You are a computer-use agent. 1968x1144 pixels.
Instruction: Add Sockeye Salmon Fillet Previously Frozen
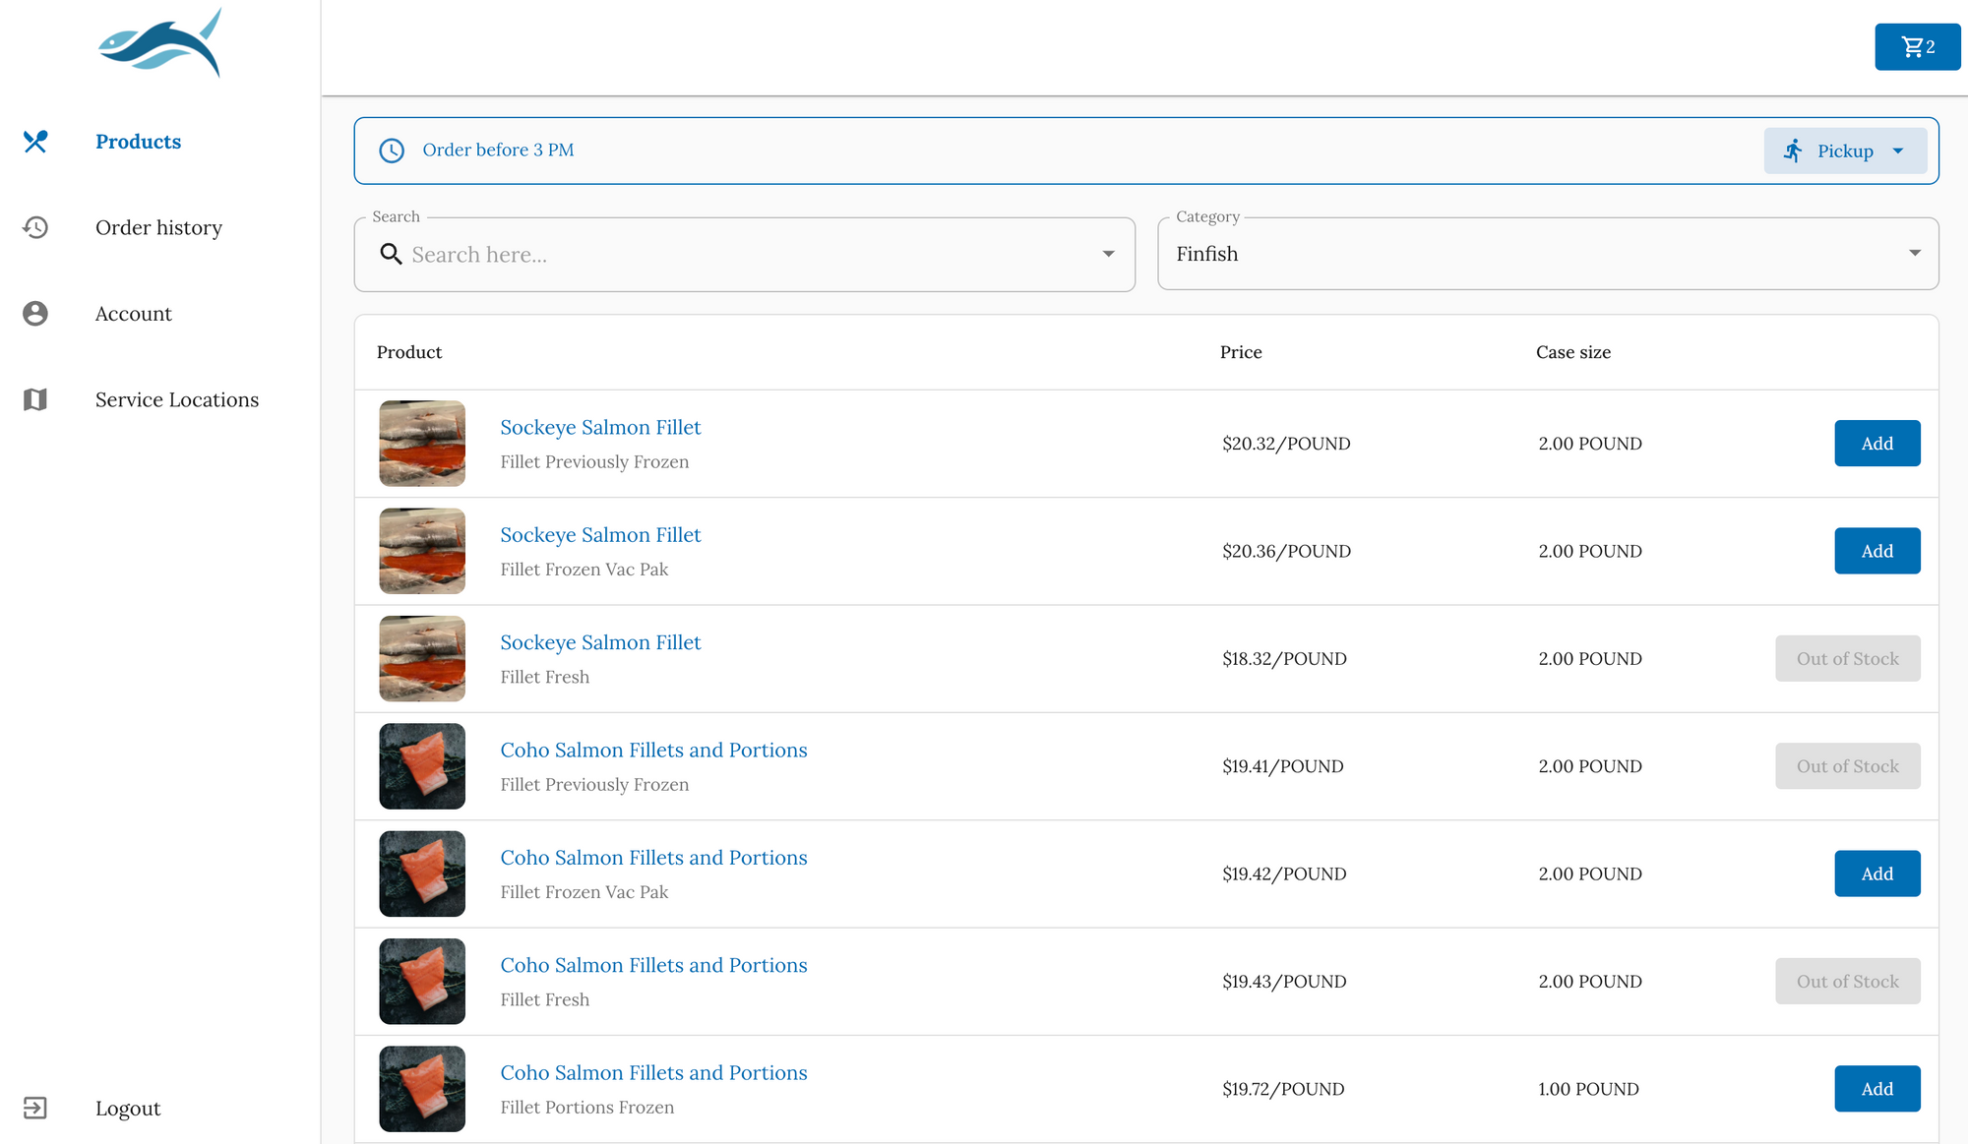pos(1878,442)
